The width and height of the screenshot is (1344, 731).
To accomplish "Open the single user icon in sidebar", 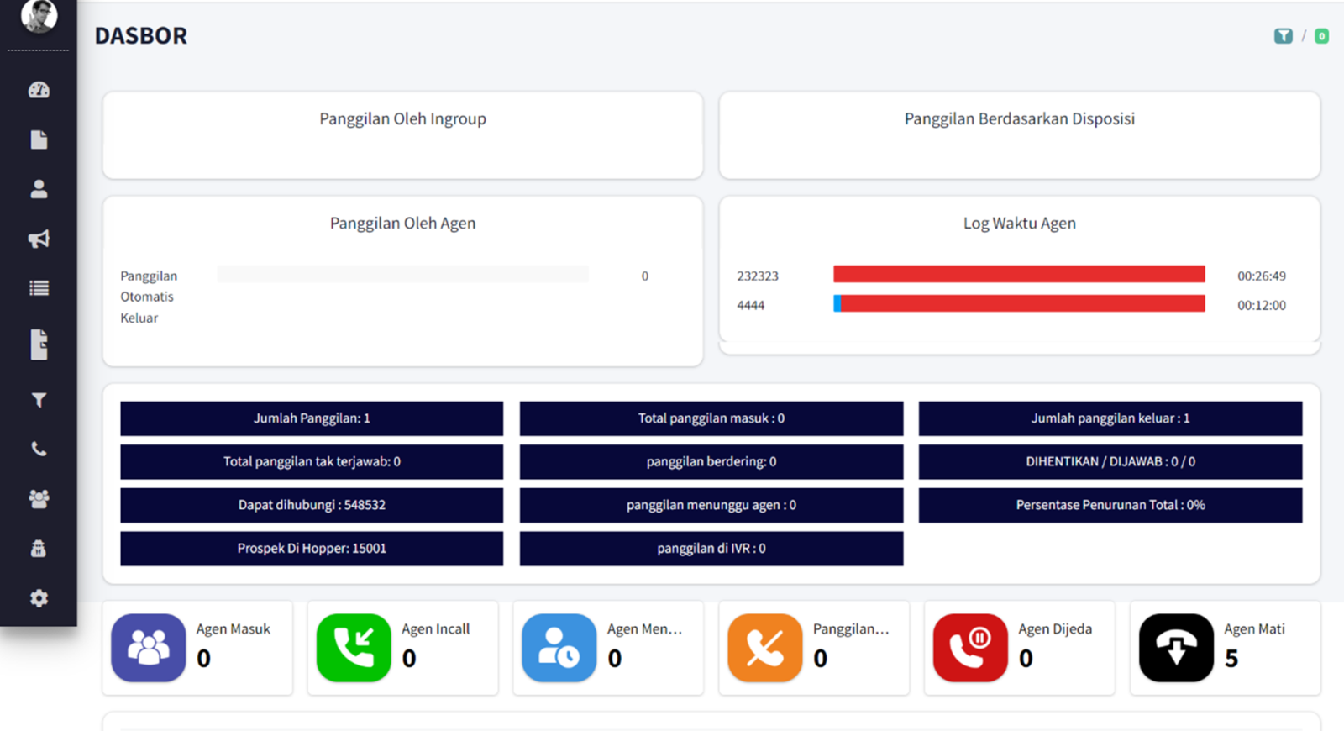I will tap(39, 189).
